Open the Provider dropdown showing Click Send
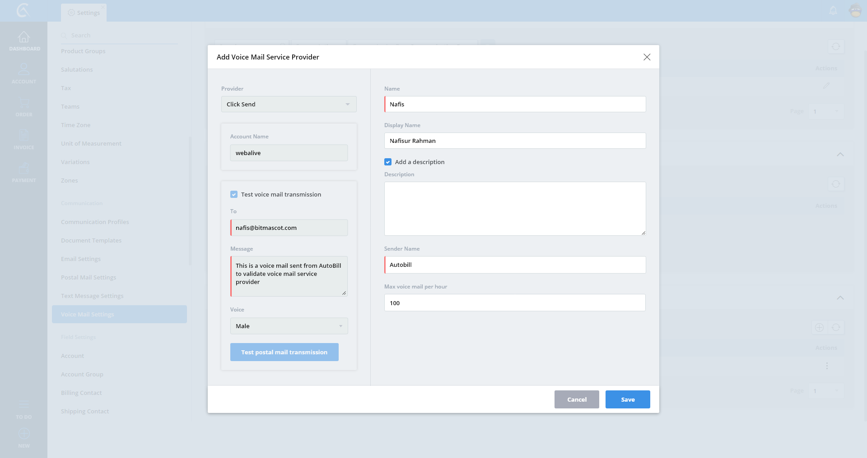The width and height of the screenshot is (867, 458). tap(289, 104)
